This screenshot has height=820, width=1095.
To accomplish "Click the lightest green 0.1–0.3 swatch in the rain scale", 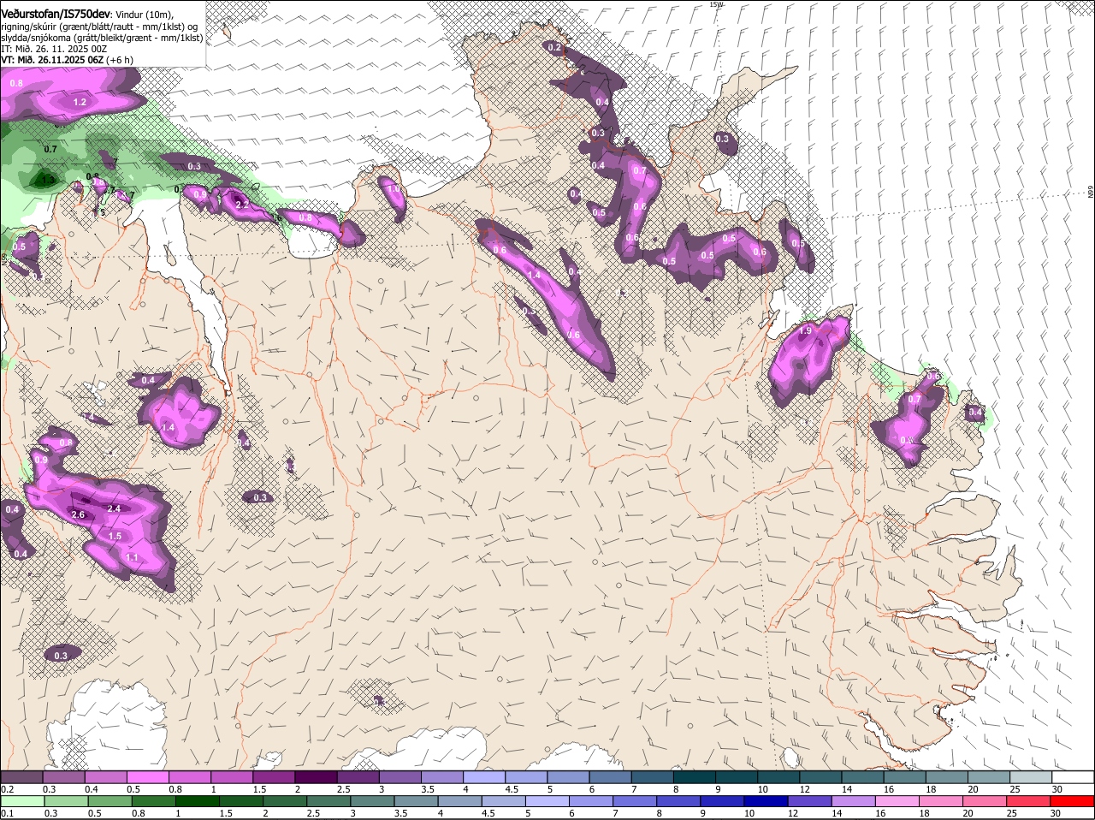I will [21, 800].
